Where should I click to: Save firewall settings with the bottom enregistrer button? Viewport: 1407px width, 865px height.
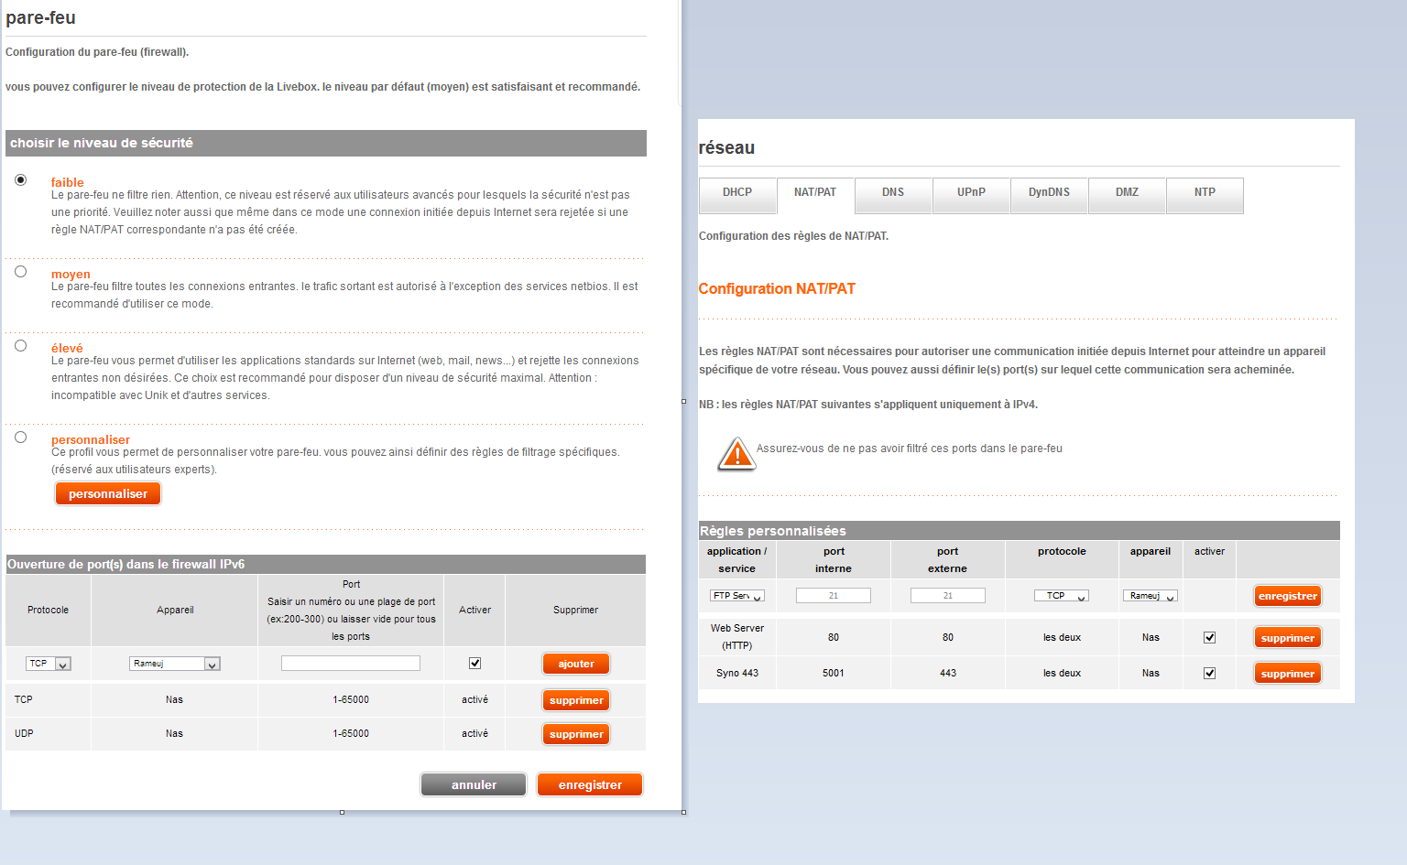point(590,784)
